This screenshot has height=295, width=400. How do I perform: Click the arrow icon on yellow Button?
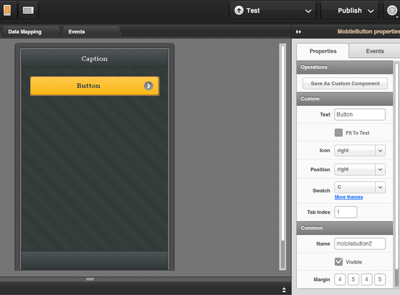[x=148, y=86]
